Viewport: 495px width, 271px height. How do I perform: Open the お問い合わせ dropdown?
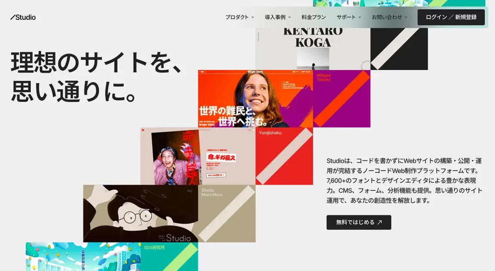[x=389, y=17]
